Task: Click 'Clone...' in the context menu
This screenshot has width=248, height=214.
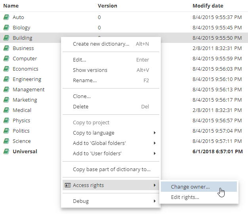Action: 82,96
